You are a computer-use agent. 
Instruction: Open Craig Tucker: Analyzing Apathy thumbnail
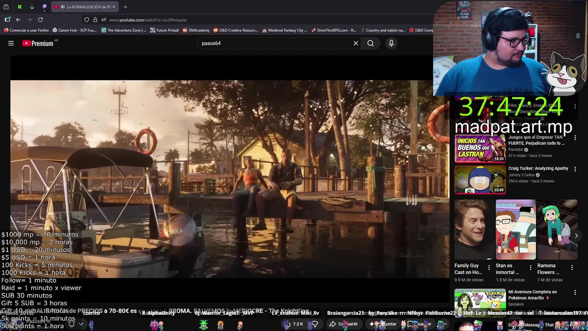(x=480, y=180)
